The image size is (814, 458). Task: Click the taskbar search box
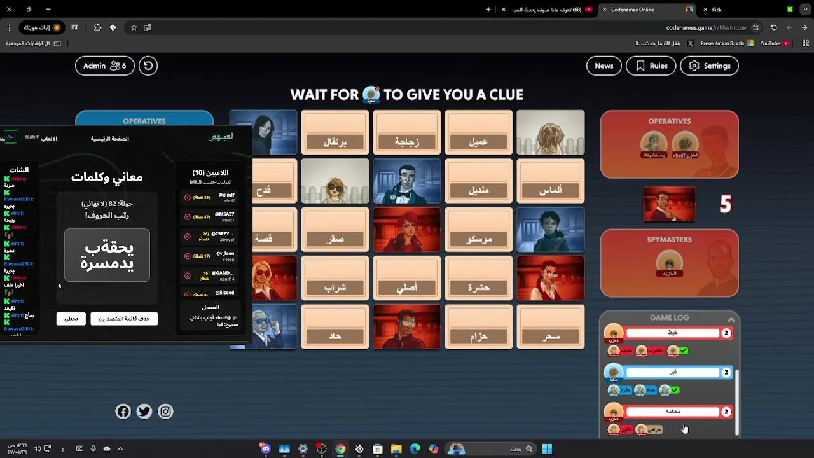[x=492, y=448]
